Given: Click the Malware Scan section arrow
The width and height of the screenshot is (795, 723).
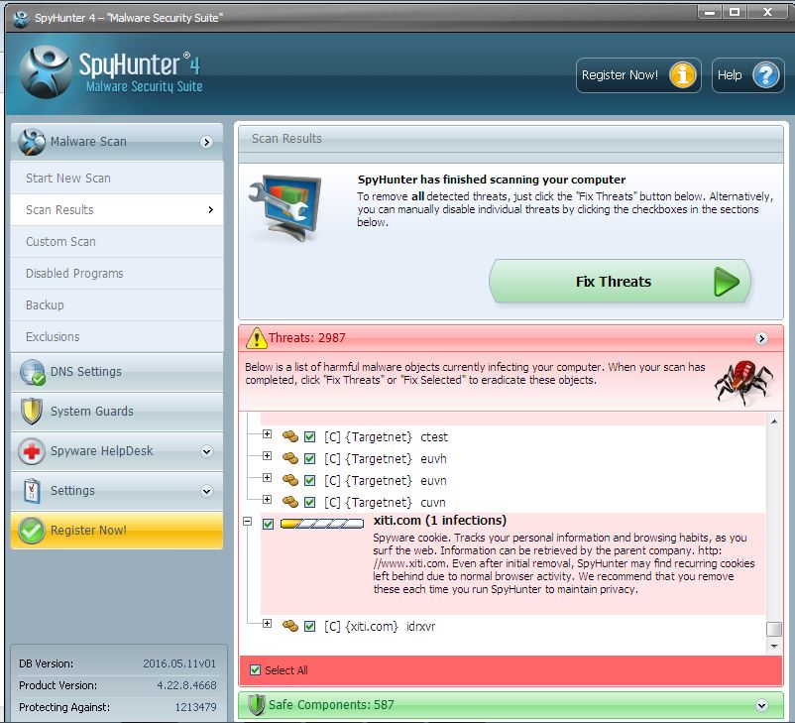Looking at the screenshot, I should click(206, 142).
